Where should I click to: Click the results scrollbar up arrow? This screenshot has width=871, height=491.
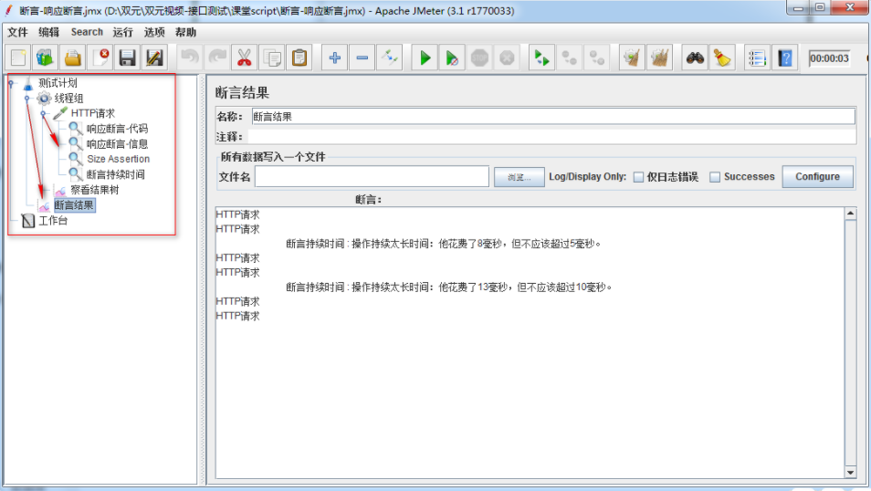click(x=850, y=214)
